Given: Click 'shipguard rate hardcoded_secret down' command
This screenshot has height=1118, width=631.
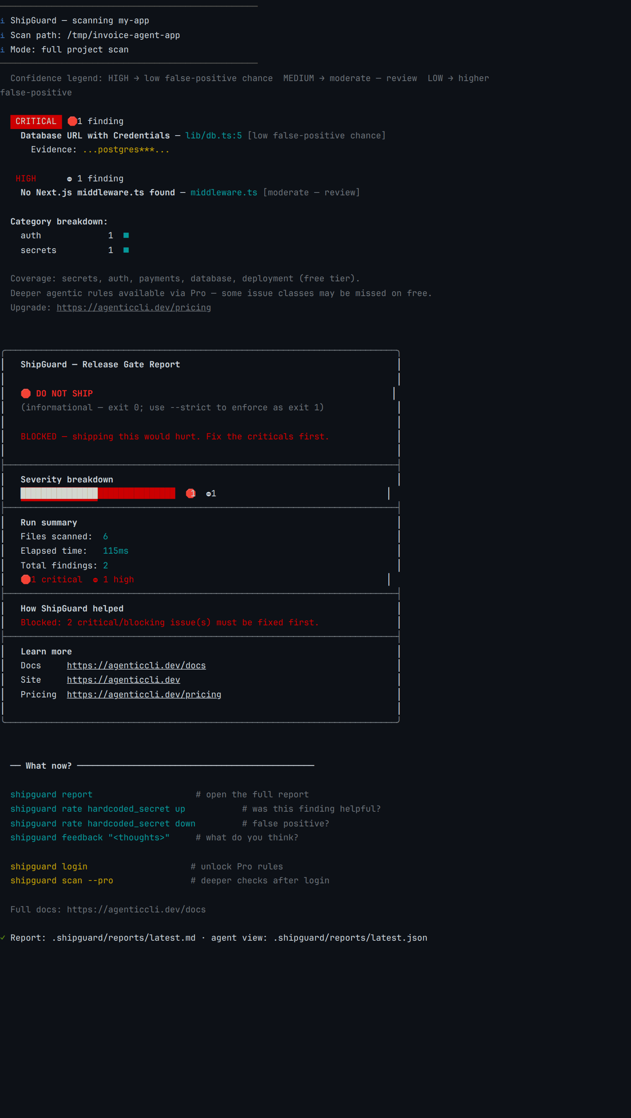Looking at the screenshot, I should pos(103,823).
